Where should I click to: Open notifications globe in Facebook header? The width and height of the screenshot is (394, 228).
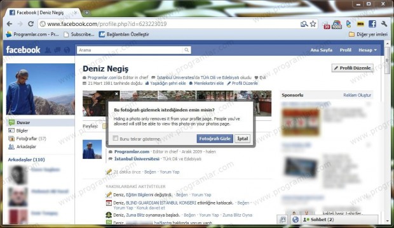tap(67, 50)
